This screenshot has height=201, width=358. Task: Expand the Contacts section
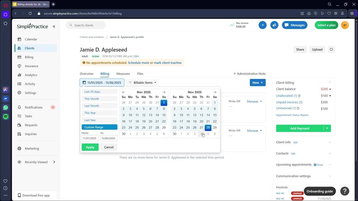click(x=330, y=154)
